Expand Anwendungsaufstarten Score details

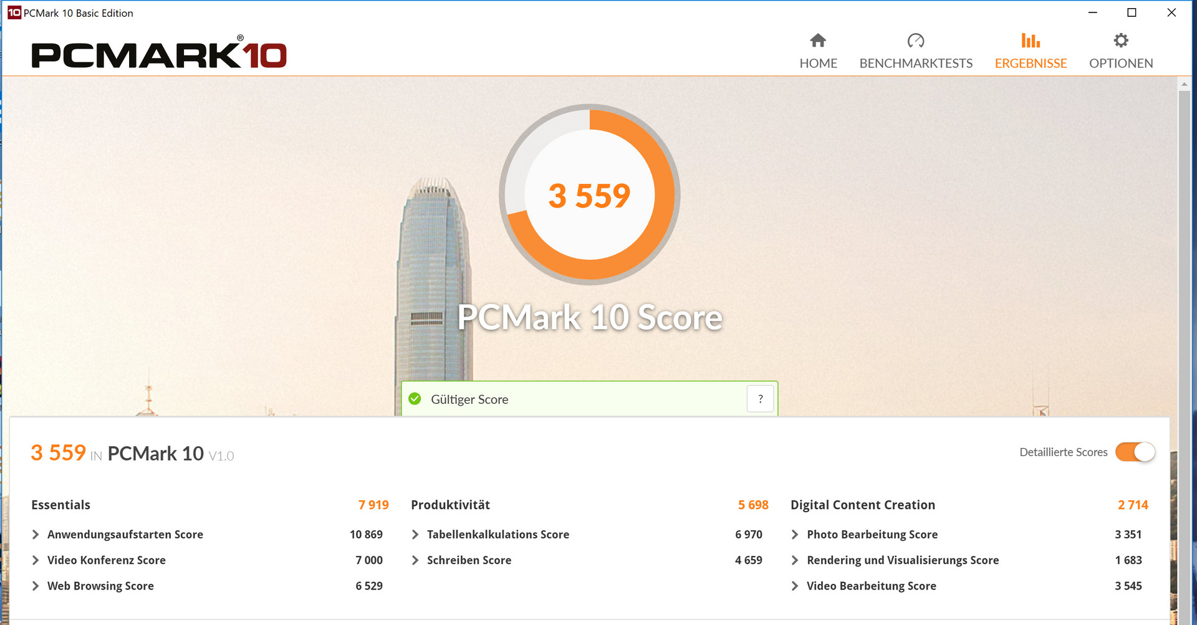36,535
